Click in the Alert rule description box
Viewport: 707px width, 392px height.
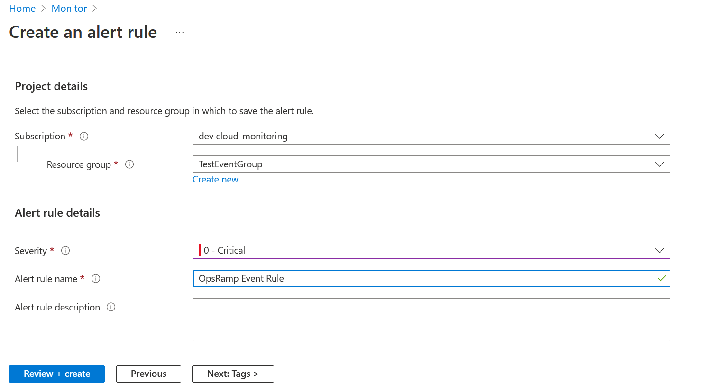point(431,319)
